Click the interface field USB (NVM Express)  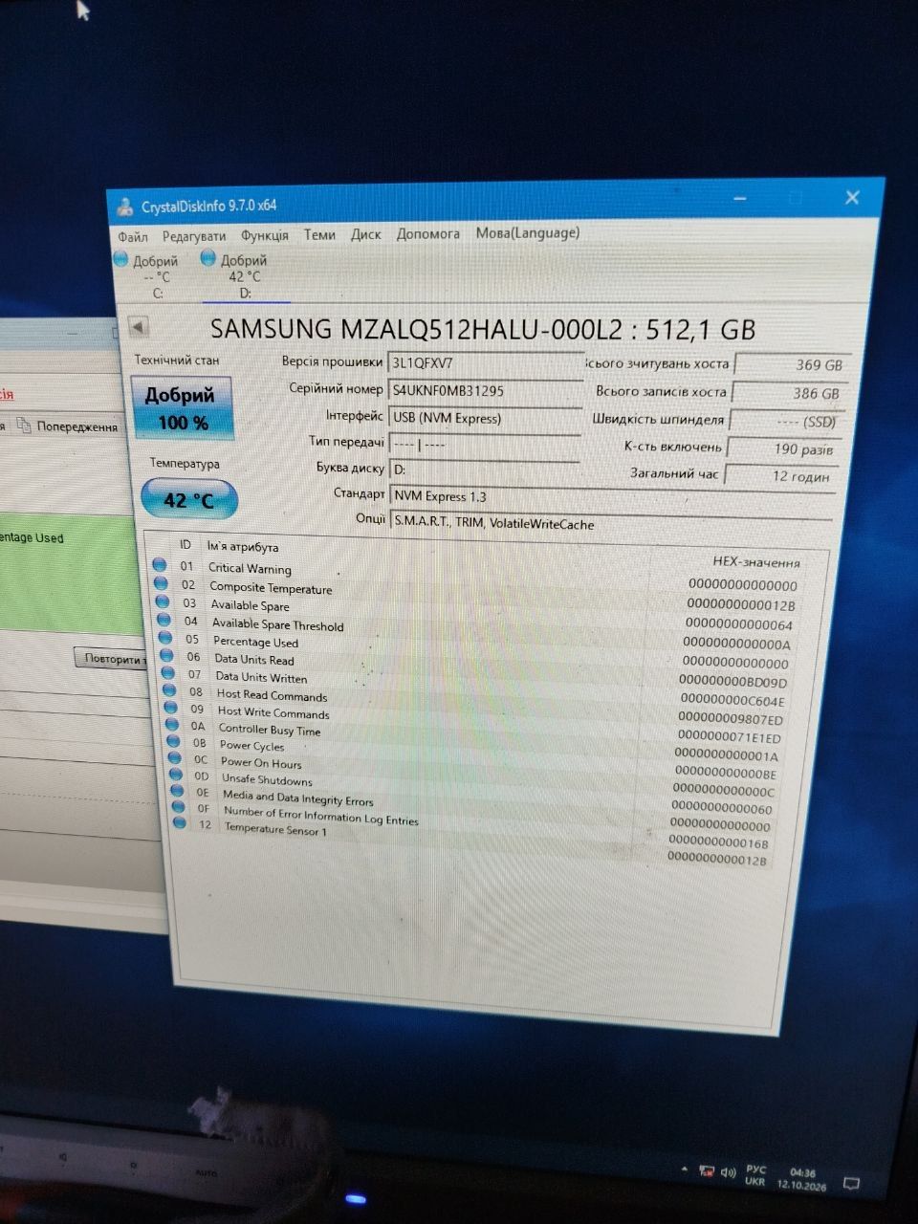pyautogui.click(x=484, y=418)
